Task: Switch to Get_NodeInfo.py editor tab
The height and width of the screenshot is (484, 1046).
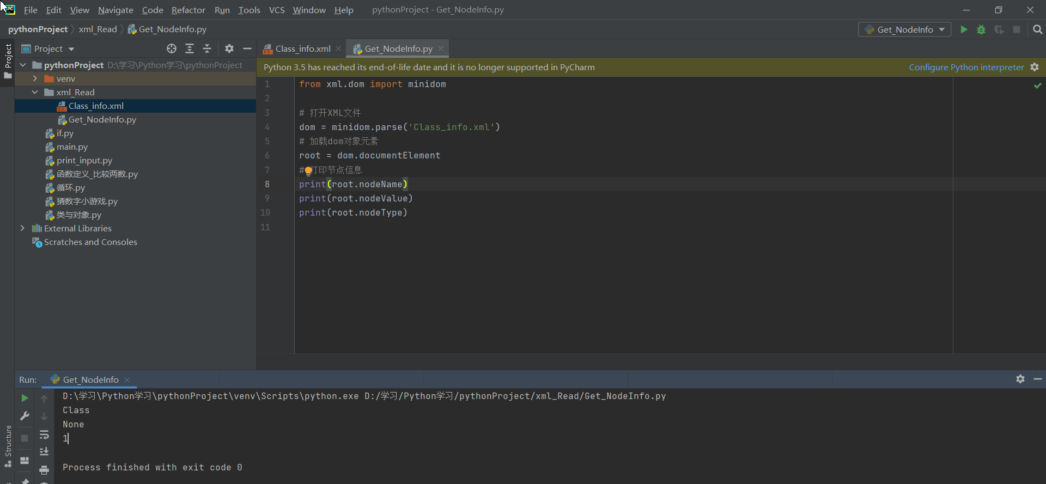Action: point(398,48)
